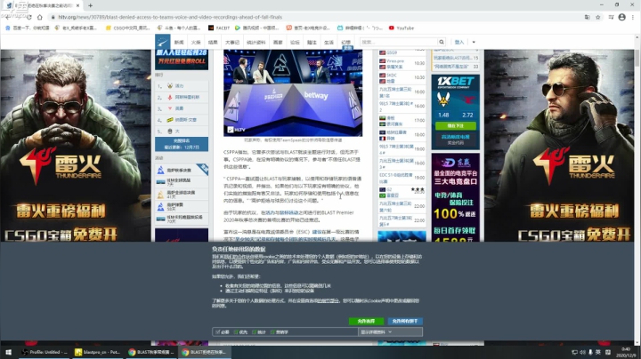Open the Chrome three-dot menu
Screen dimensions: 641x359
[x=633, y=17]
